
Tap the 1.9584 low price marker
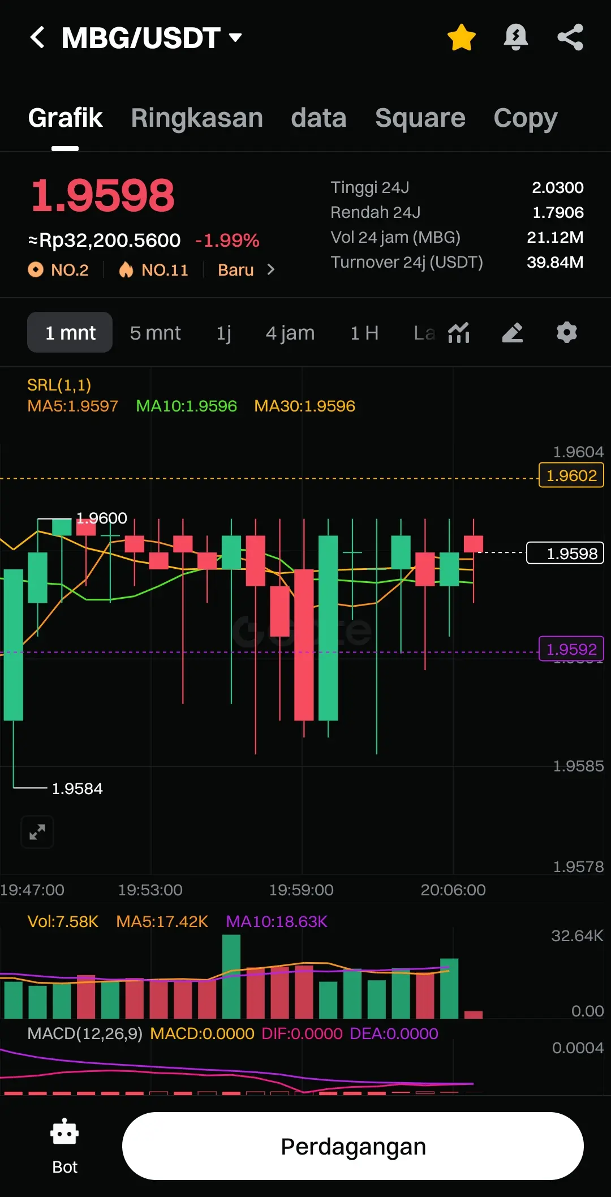[x=78, y=788]
